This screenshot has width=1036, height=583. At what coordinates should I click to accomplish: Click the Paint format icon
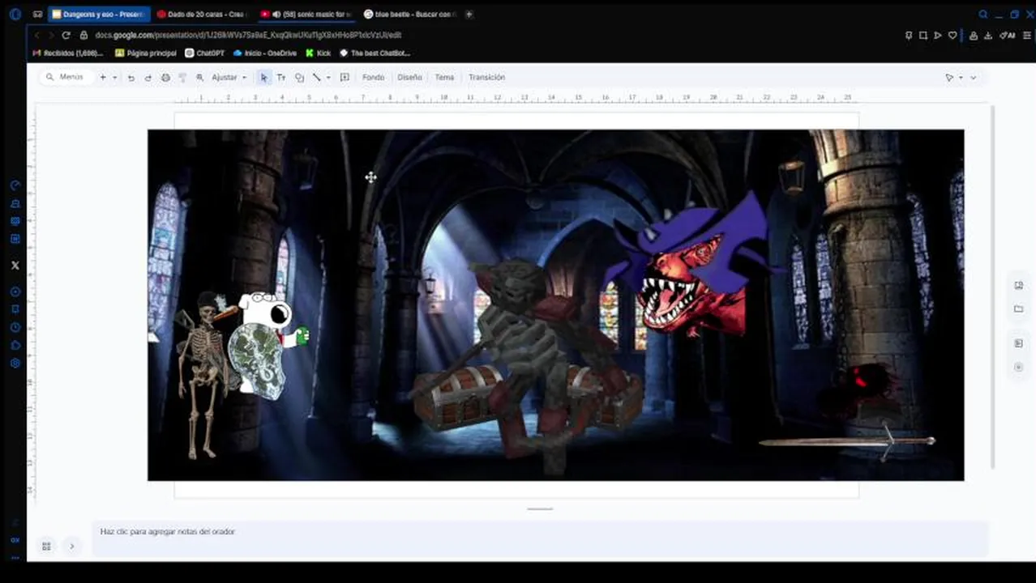pos(182,78)
